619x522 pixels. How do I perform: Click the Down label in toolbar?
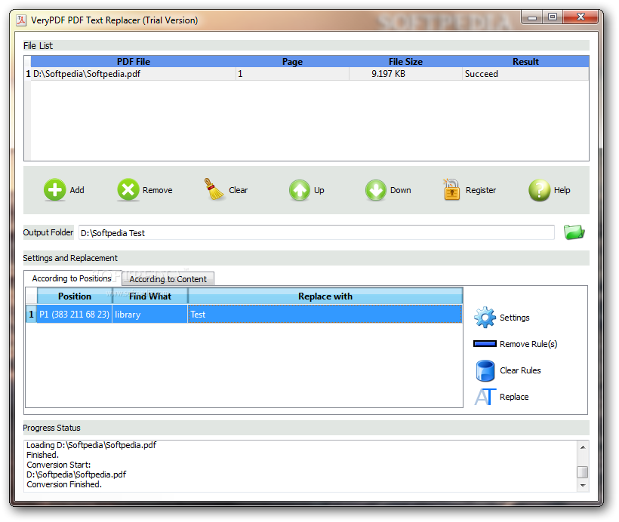click(401, 190)
